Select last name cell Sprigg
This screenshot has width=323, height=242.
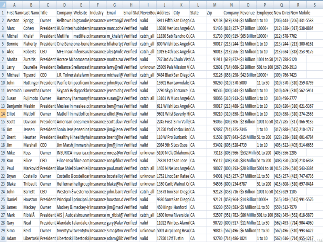(31, 21)
